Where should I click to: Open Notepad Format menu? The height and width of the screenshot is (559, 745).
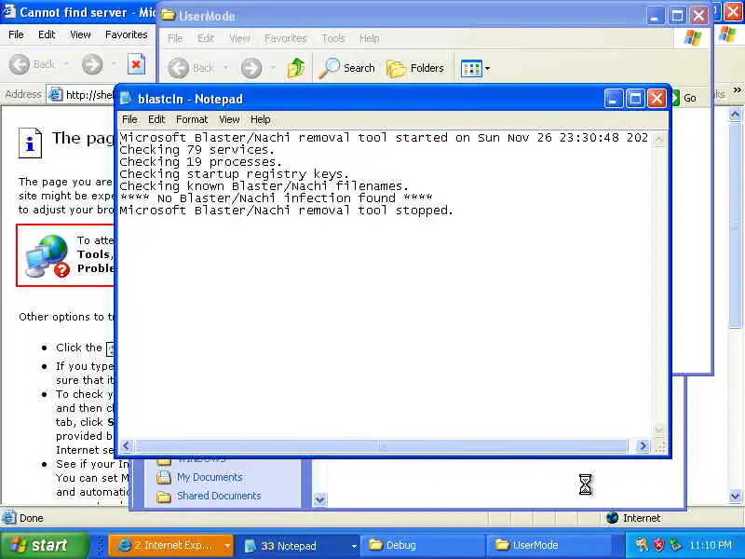pos(192,119)
